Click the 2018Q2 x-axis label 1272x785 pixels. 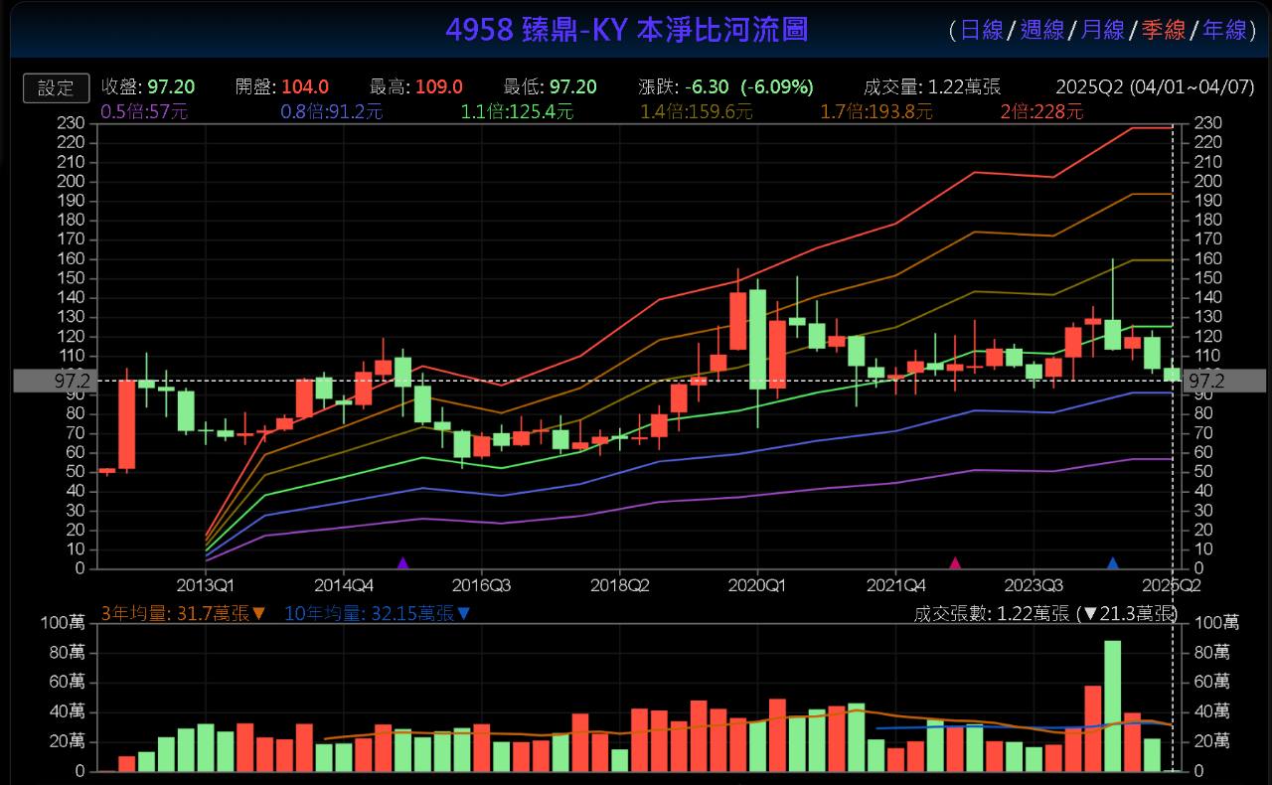[x=619, y=584]
